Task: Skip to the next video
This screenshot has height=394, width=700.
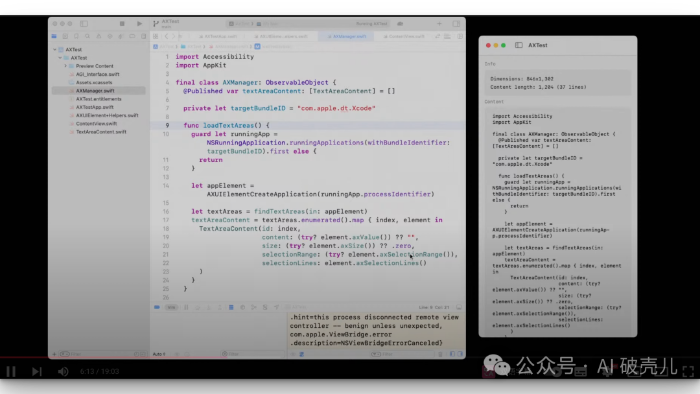Action: tap(36, 371)
